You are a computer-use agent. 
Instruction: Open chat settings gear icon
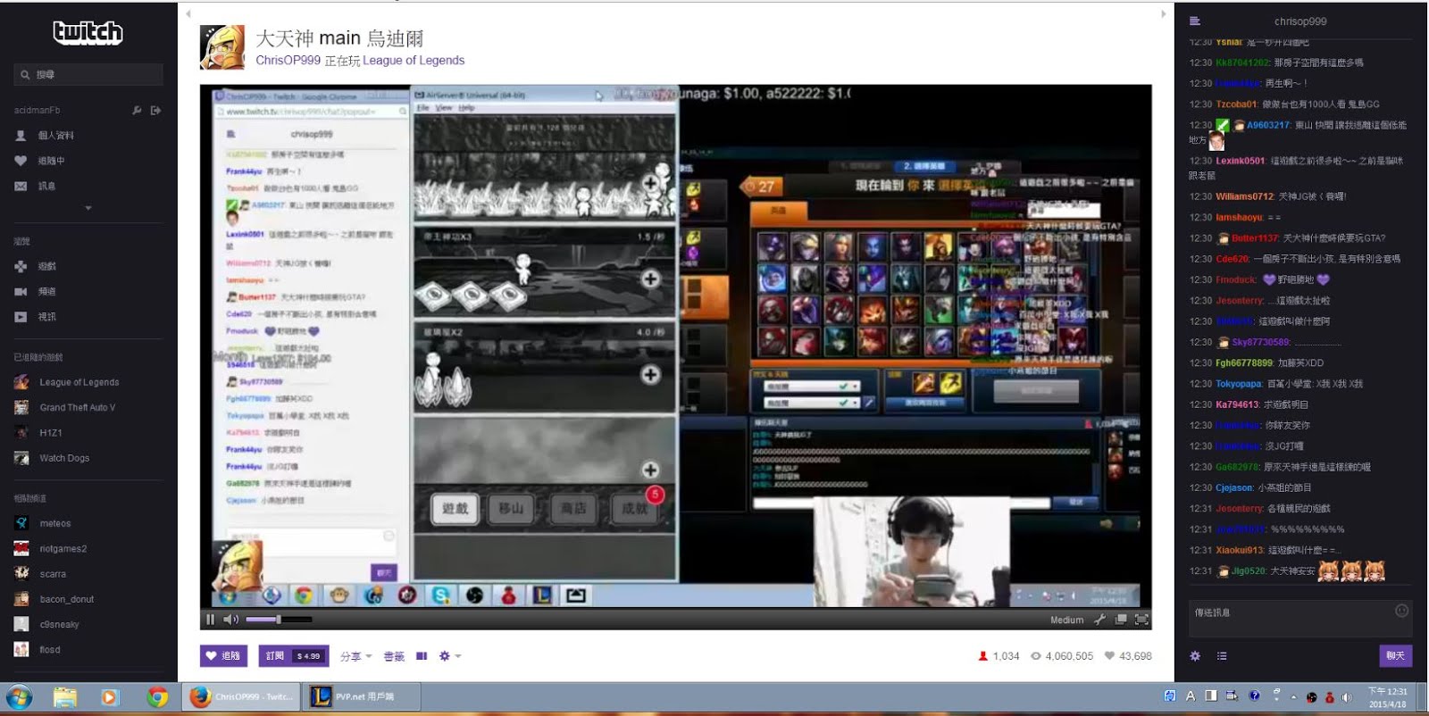click(x=1195, y=656)
